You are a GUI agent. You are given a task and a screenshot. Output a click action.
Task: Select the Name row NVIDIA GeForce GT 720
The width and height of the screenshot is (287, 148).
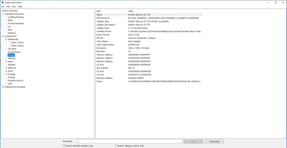149,15
